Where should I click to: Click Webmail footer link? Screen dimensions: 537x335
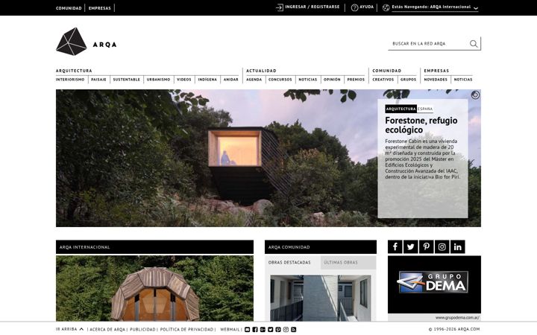pos(230,330)
